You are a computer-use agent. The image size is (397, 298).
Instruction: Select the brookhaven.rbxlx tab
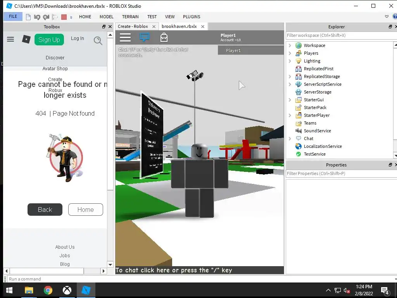(179, 26)
